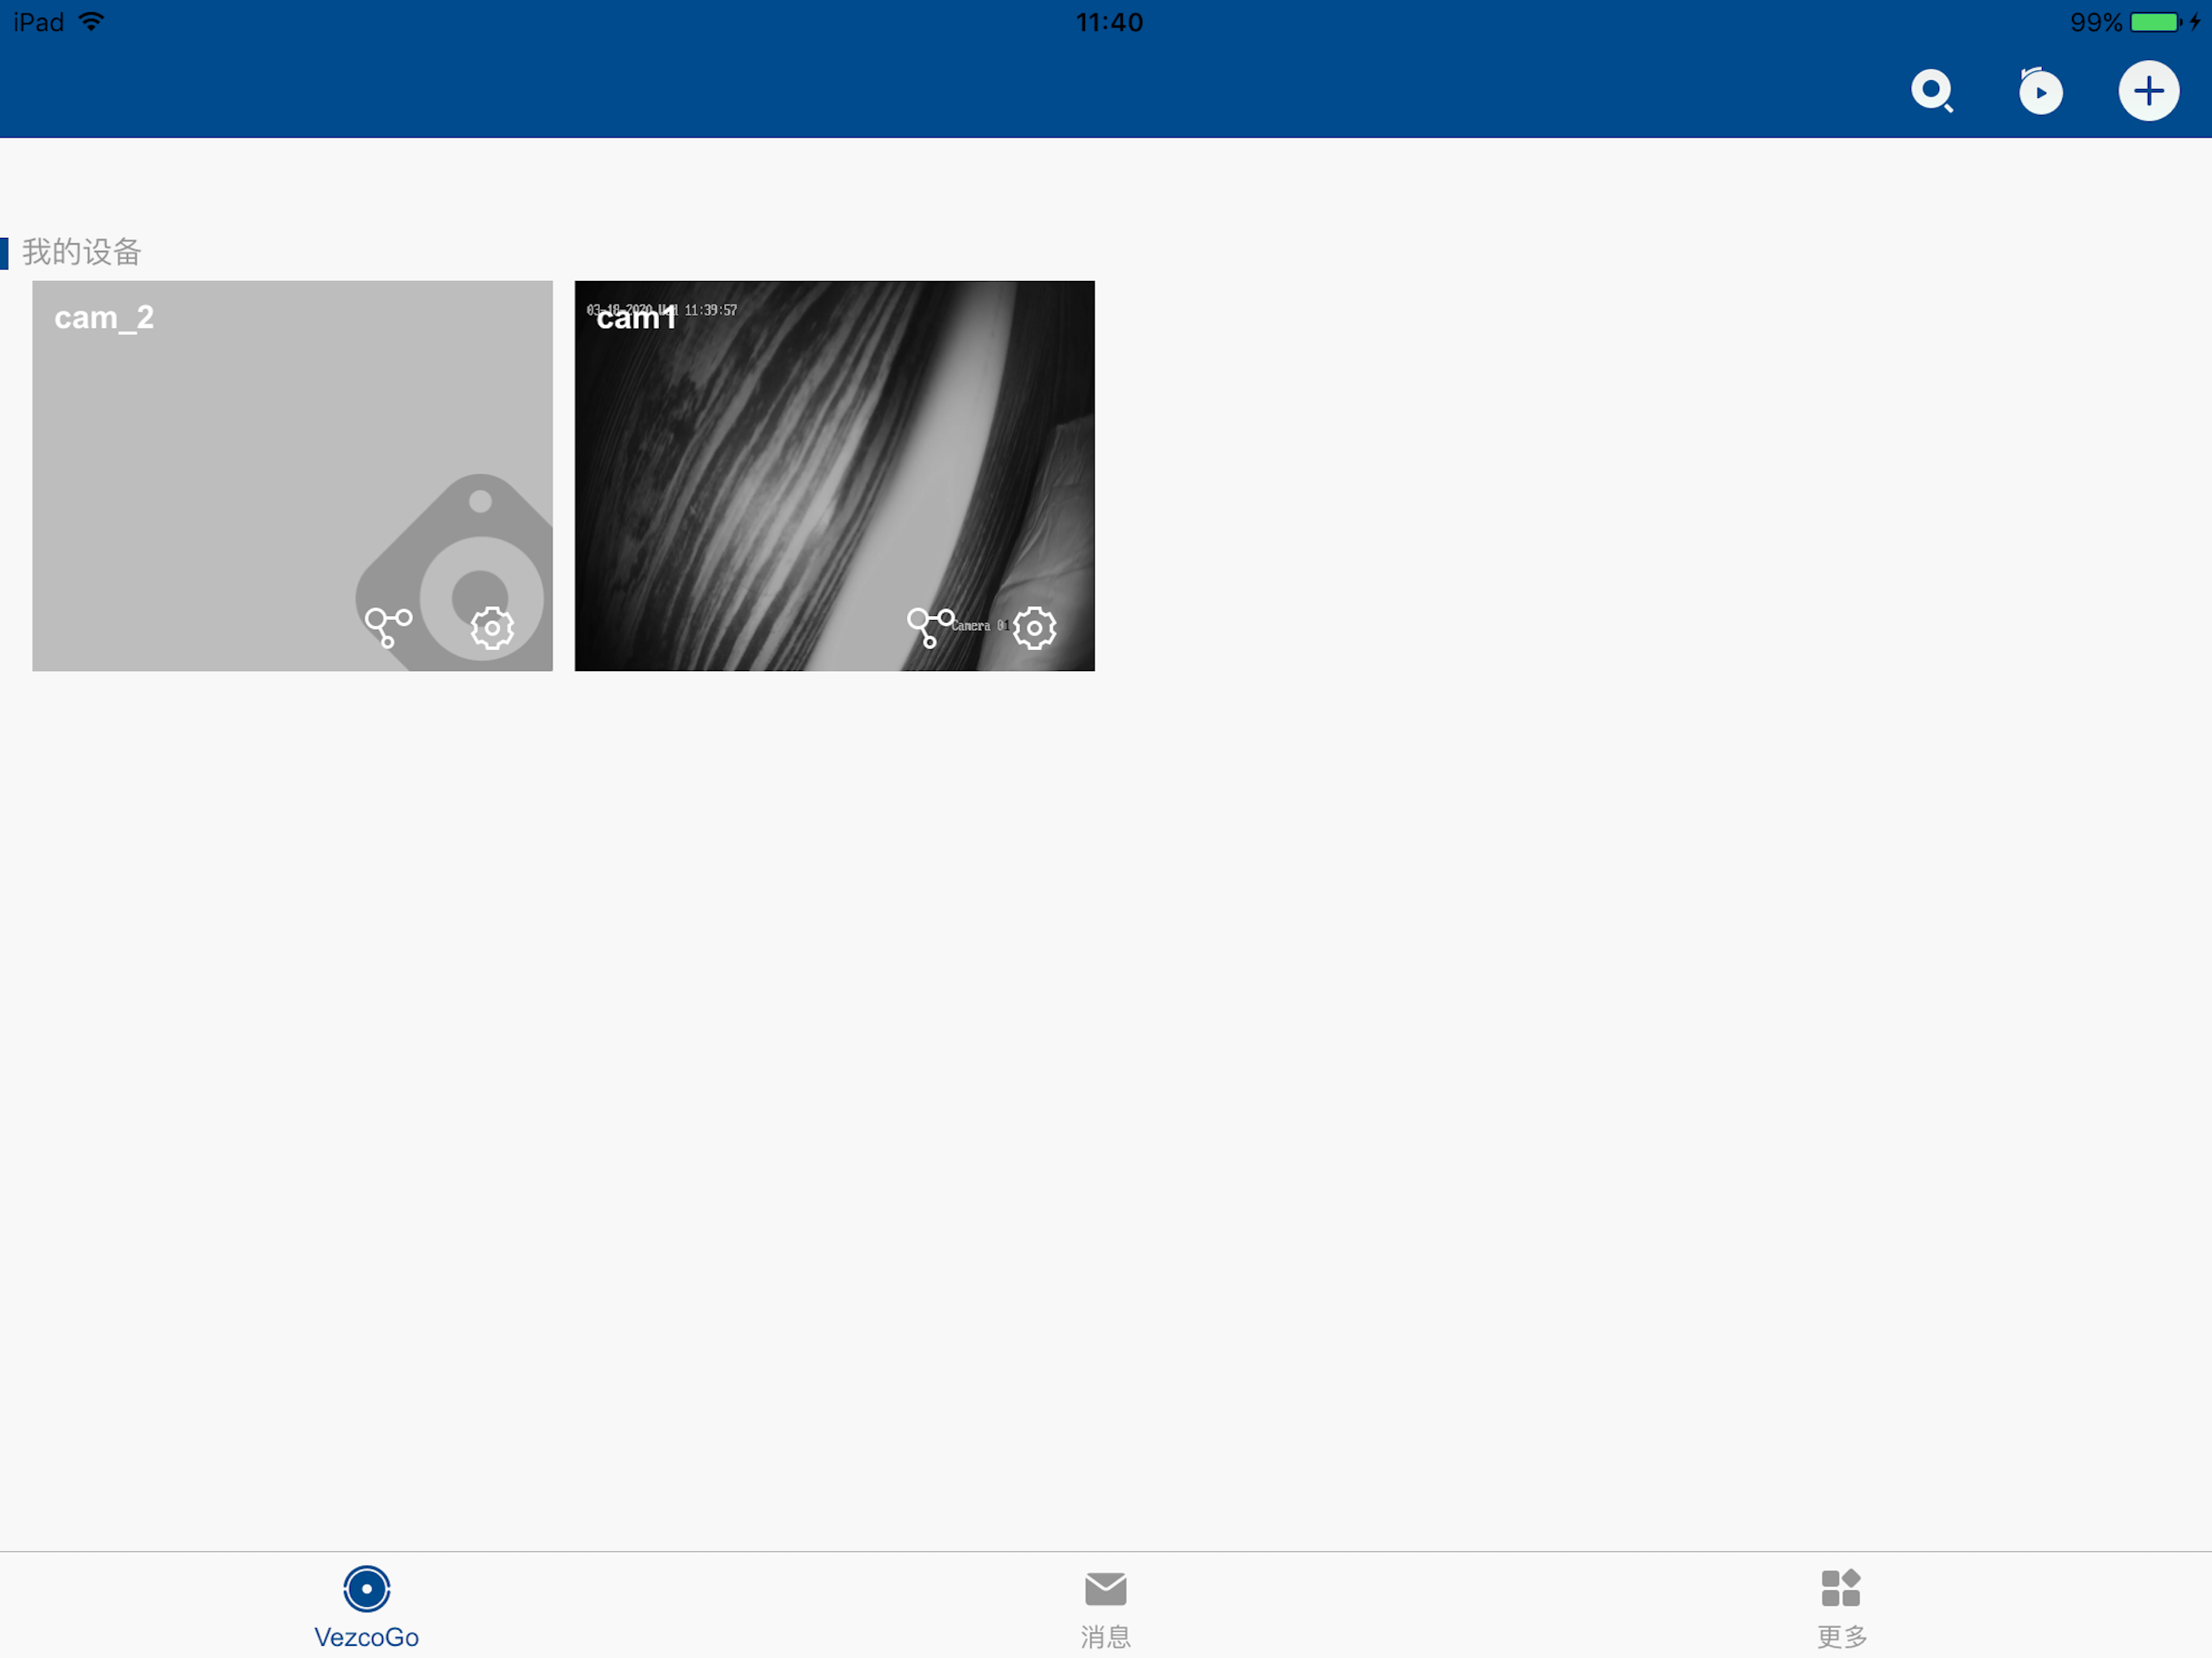The width and height of the screenshot is (2212, 1658).
Task: Open the share icon on cam1
Action: coord(931,627)
